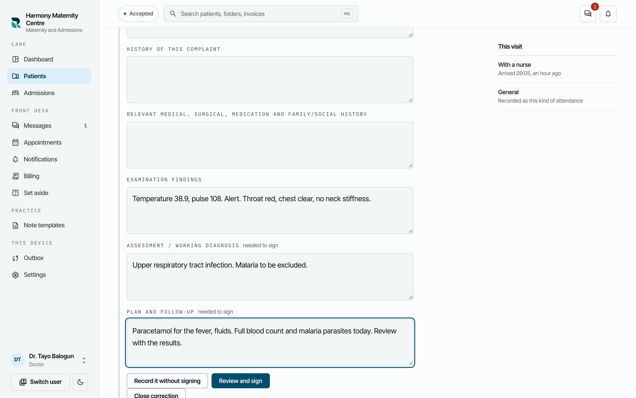Click the Plan and follow-up text area
This screenshot has height=398, width=636.
(270, 343)
